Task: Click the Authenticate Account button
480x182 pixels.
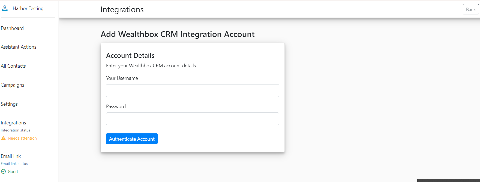Action: pyautogui.click(x=132, y=139)
